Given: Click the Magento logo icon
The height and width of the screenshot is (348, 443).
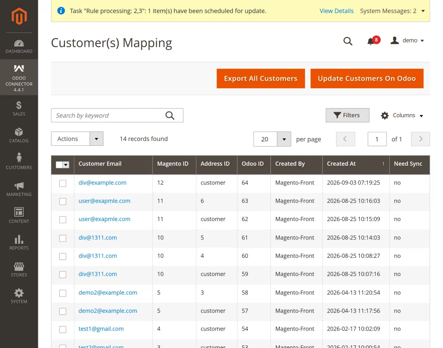Looking at the screenshot, I should [19, 16].
